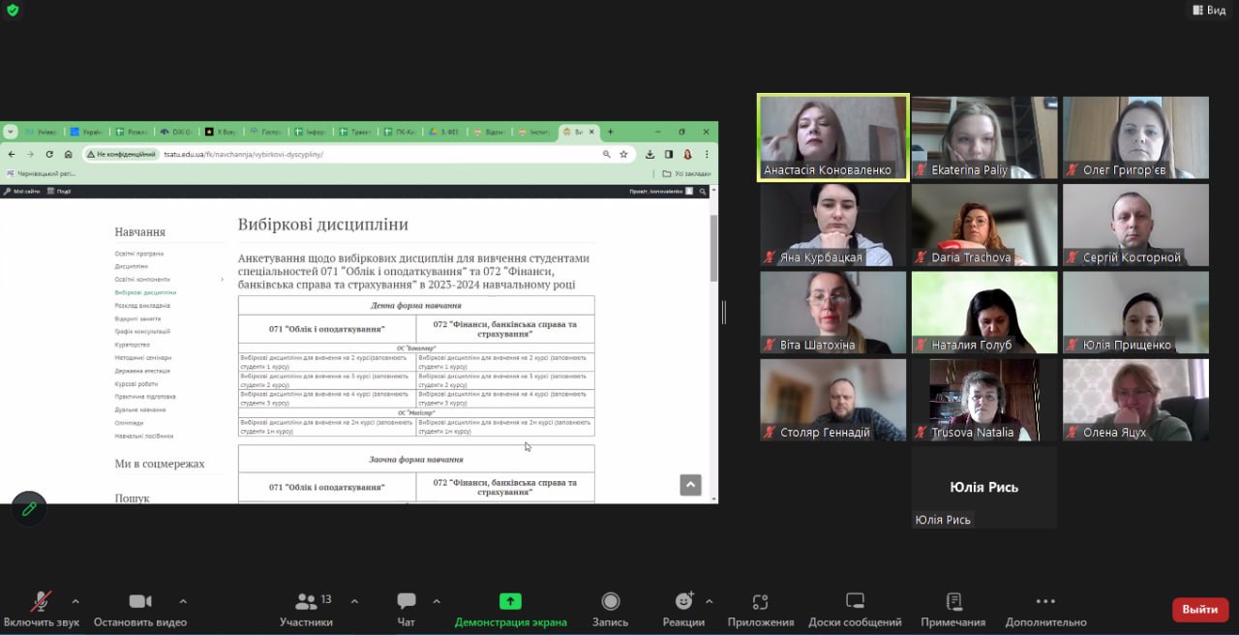Select Сергій Косторной video tile
Screen dimensions: 1239x635
(1135, 225)
